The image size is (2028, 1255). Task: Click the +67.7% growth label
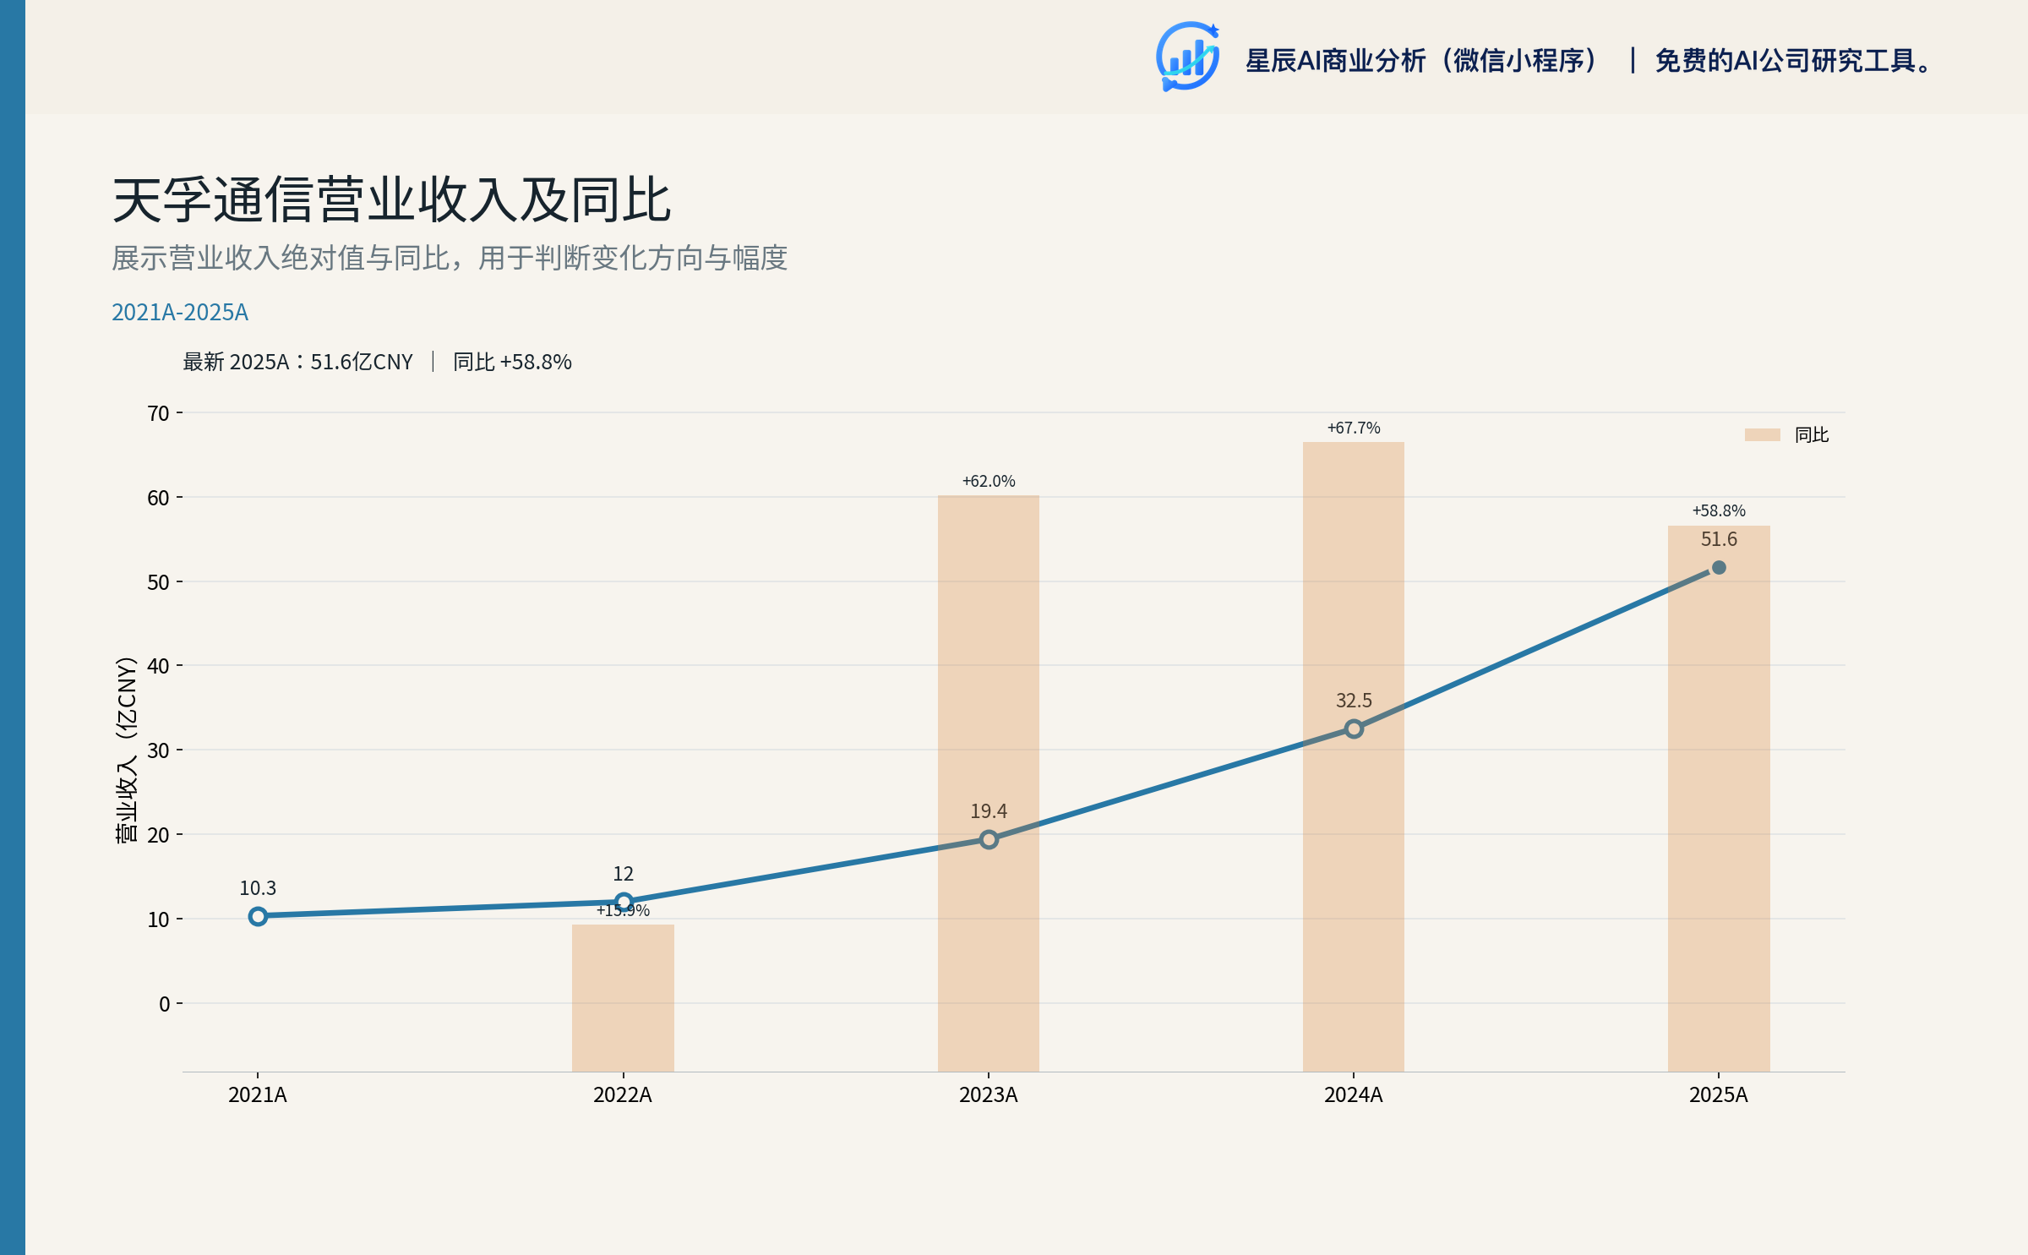1354,428
